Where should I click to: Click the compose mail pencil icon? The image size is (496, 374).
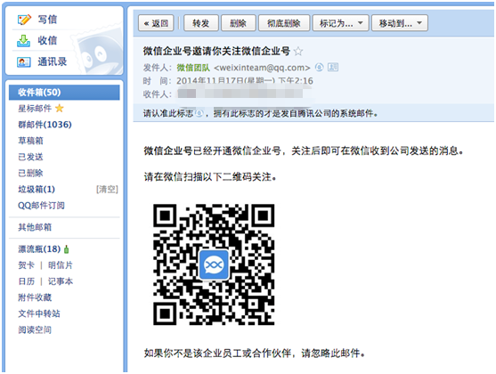pyautogui.click(x=24, y=20)
